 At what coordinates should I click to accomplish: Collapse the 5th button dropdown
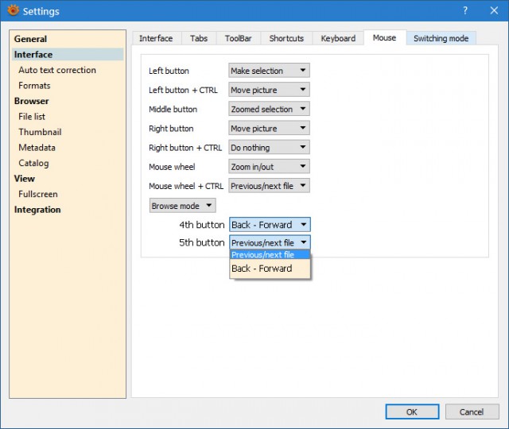click(270, 242)
